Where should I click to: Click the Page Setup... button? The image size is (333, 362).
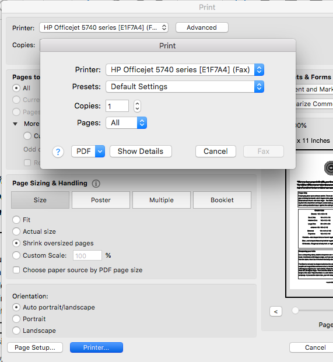(35, 347)
